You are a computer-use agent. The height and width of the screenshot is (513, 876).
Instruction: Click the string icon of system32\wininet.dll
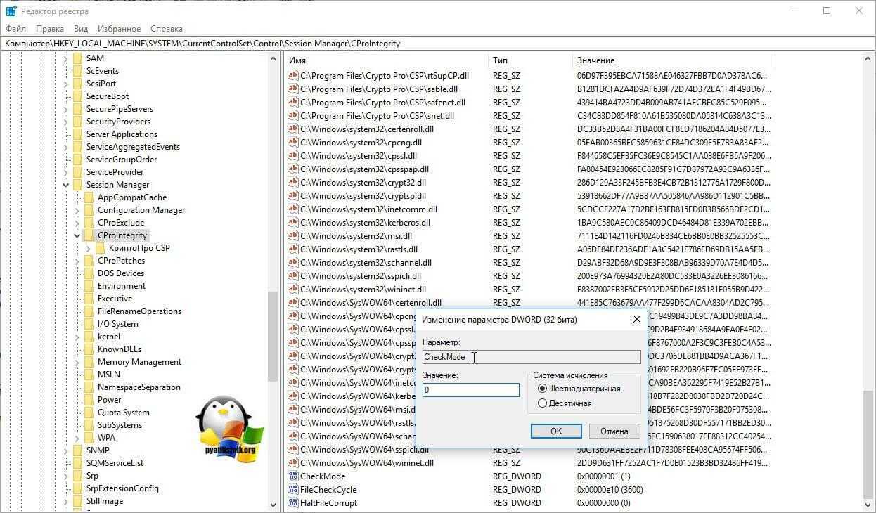pyautogui.click(x=293, y=290)
